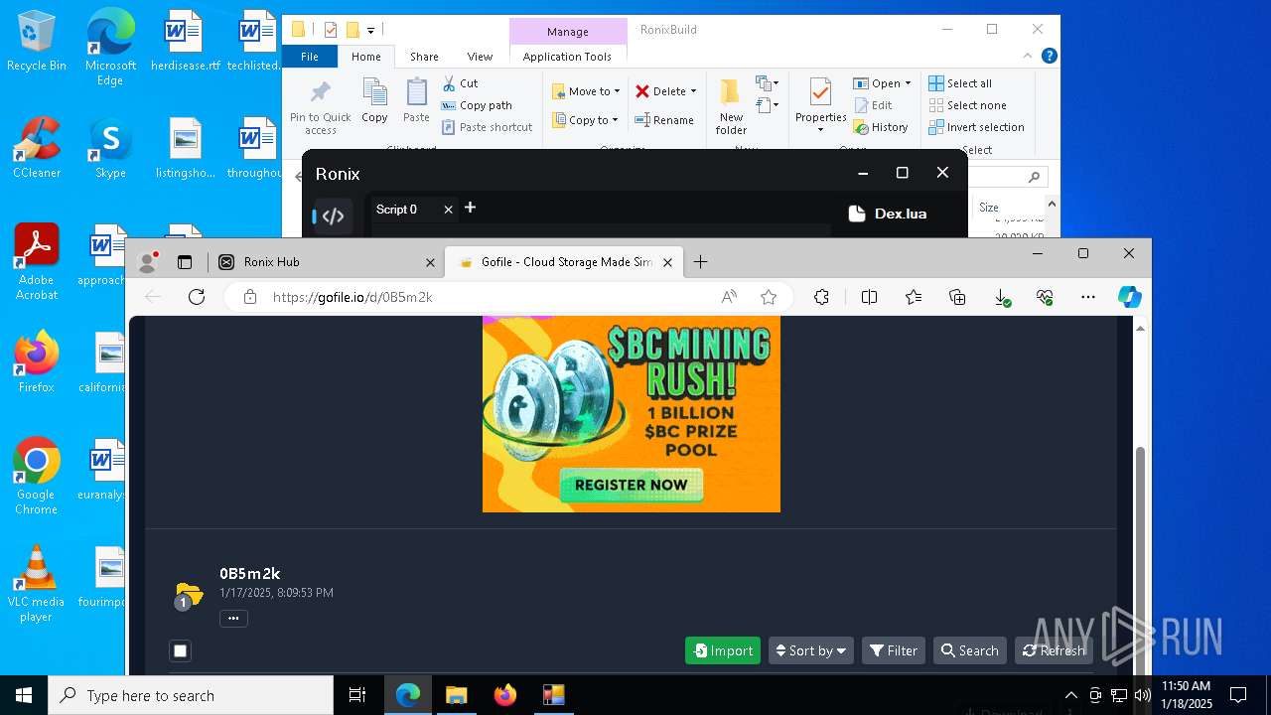Image resolution: width=1271 pixels, height=715 pixels.
Task: Click Cut in Explorer ribbon
Action: click(x=460, y=83)
